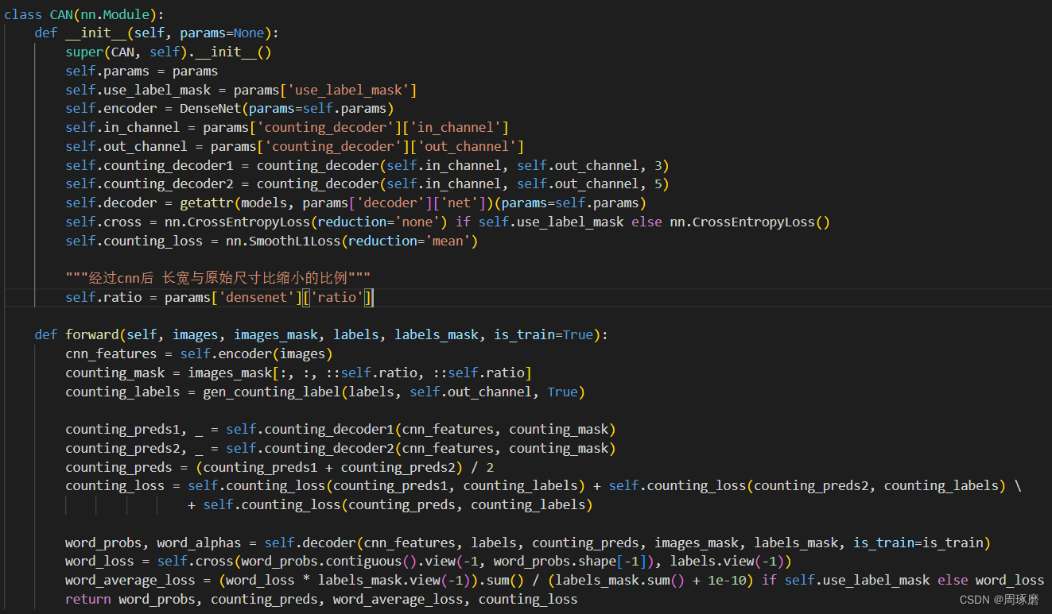
Task: Click the 'super(CAN, self).__init__()' line
Action: point(169,52)
